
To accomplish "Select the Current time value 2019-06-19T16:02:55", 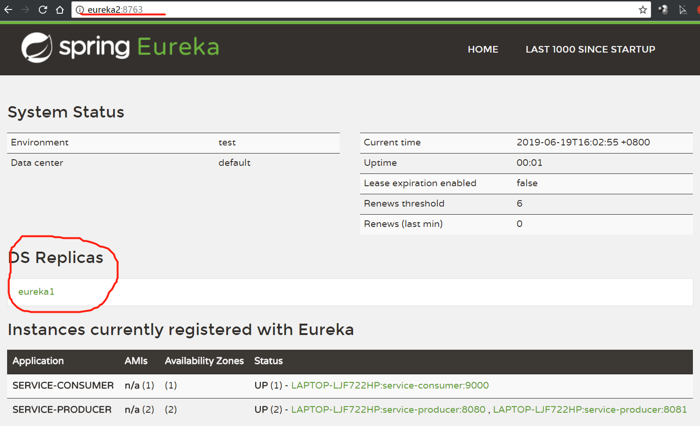I will tap(583, 142).
